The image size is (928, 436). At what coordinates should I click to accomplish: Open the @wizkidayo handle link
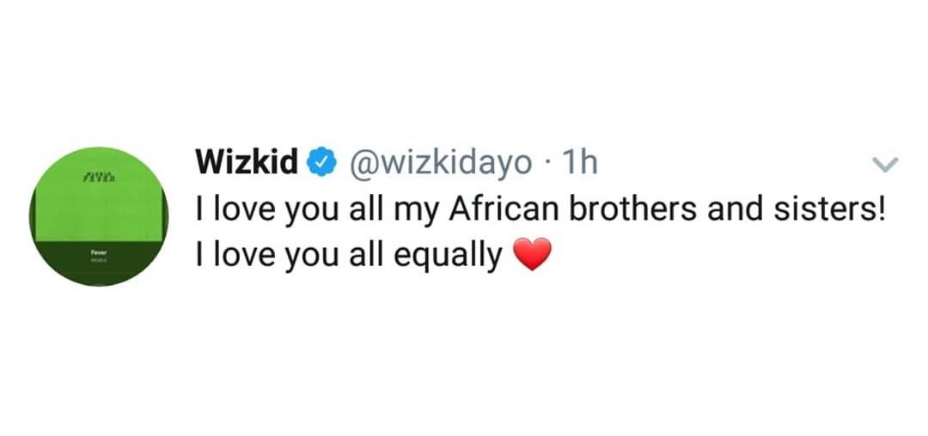tap(439, 161)
